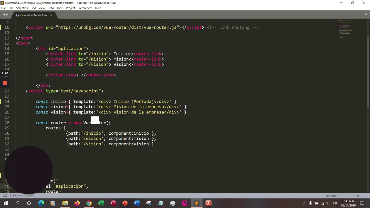The height and width of the screenshot is (208, 370).
Task: Open Wi-Fi network tray icon
Action: pos(322,203)
